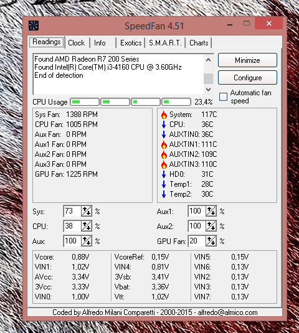Click the flame icon beside AUXTIN2
This screenshot has width=299, height=333.
(164, 154)
